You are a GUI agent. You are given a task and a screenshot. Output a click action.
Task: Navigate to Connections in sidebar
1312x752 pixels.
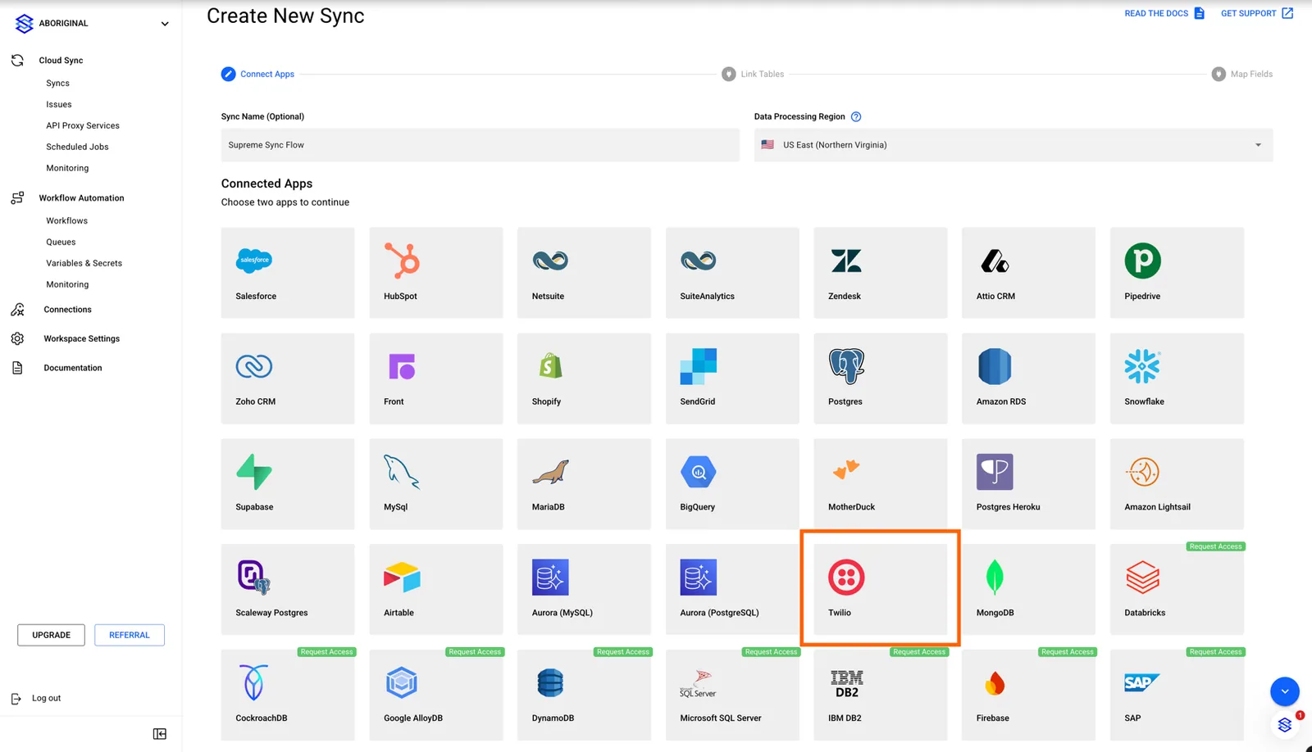67,310
